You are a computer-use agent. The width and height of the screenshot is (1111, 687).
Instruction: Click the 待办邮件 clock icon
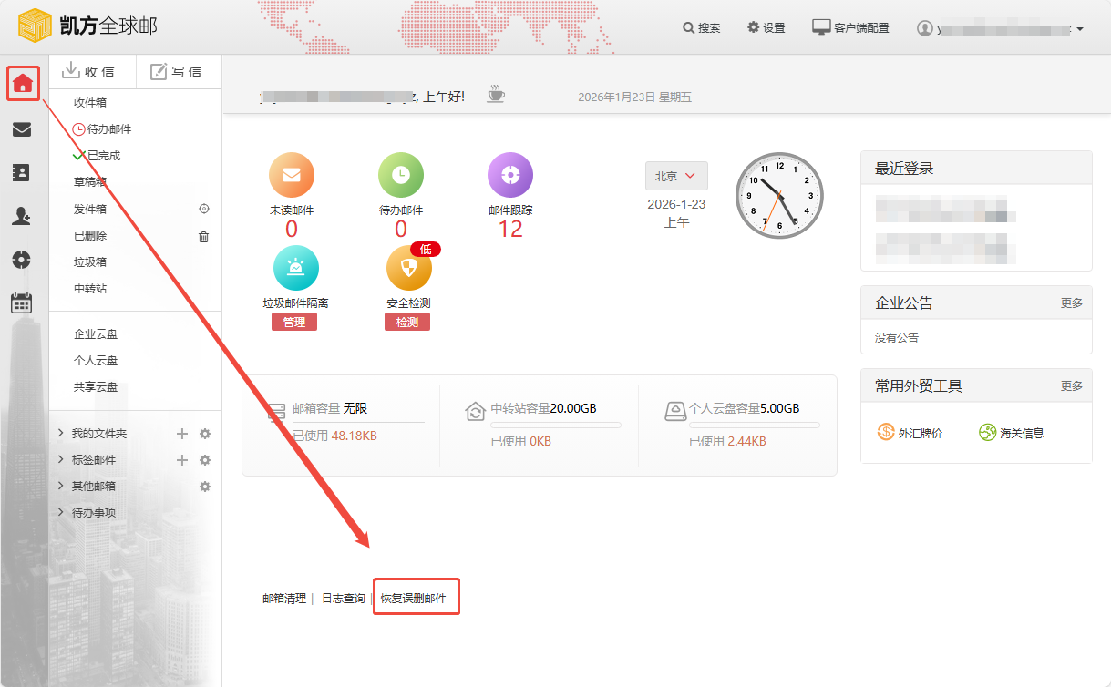(401, 173)
